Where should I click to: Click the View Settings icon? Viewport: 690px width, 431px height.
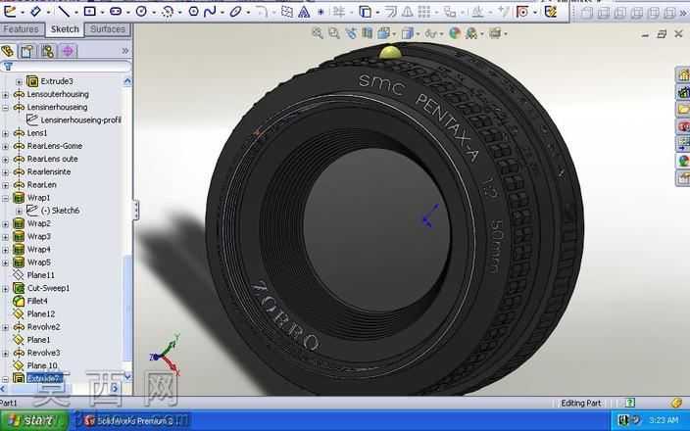click(496, 33)
